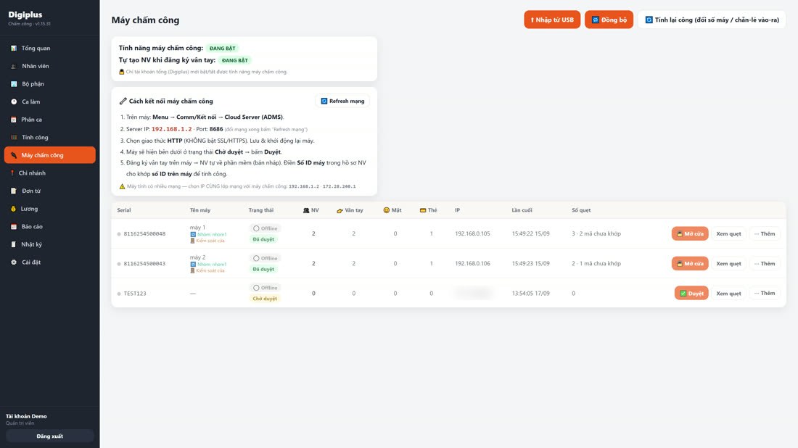
Task: Open Tính công via its sidebar icon
Action: [x=14, y=137]
